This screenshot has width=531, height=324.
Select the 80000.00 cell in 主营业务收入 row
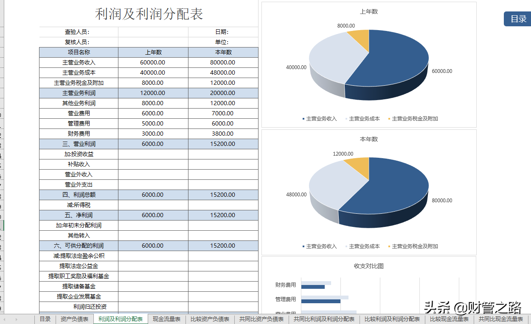tap(223, 62)
